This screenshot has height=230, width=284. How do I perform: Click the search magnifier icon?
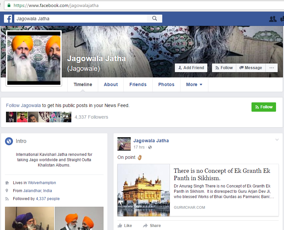154,19
